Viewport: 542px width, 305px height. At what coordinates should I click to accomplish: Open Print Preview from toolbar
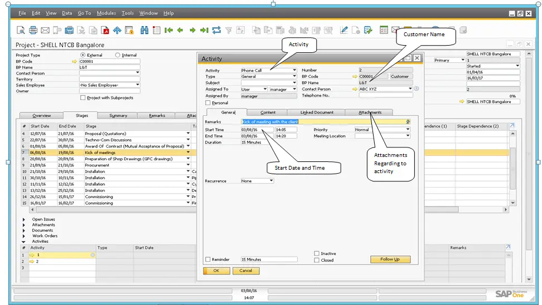21,31
